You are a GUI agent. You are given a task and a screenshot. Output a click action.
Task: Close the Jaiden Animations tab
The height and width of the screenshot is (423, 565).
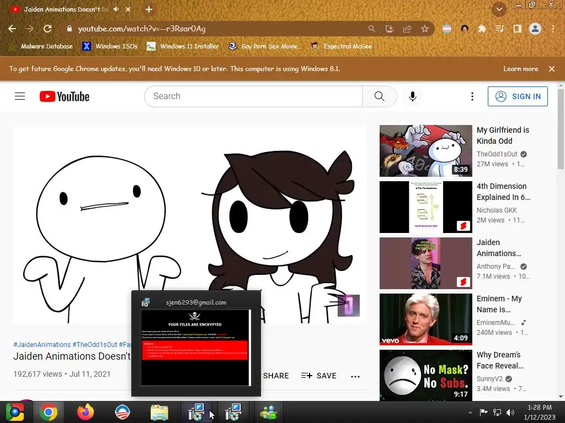pos(128,9)
